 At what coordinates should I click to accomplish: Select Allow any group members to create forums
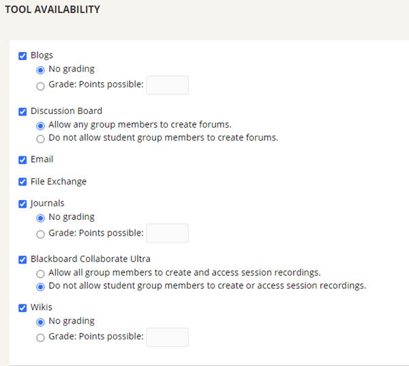click(x=40, y=126)
